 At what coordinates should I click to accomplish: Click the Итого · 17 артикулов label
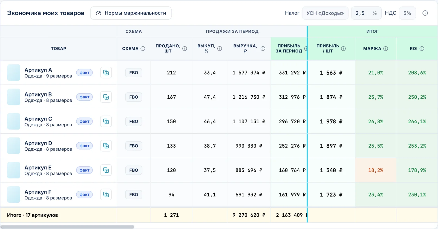33,215
